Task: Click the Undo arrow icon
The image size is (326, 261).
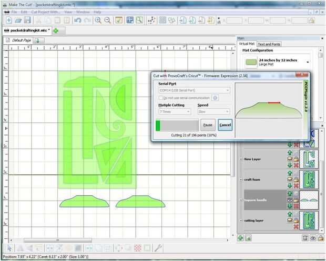Action: (x=78, y=20)
